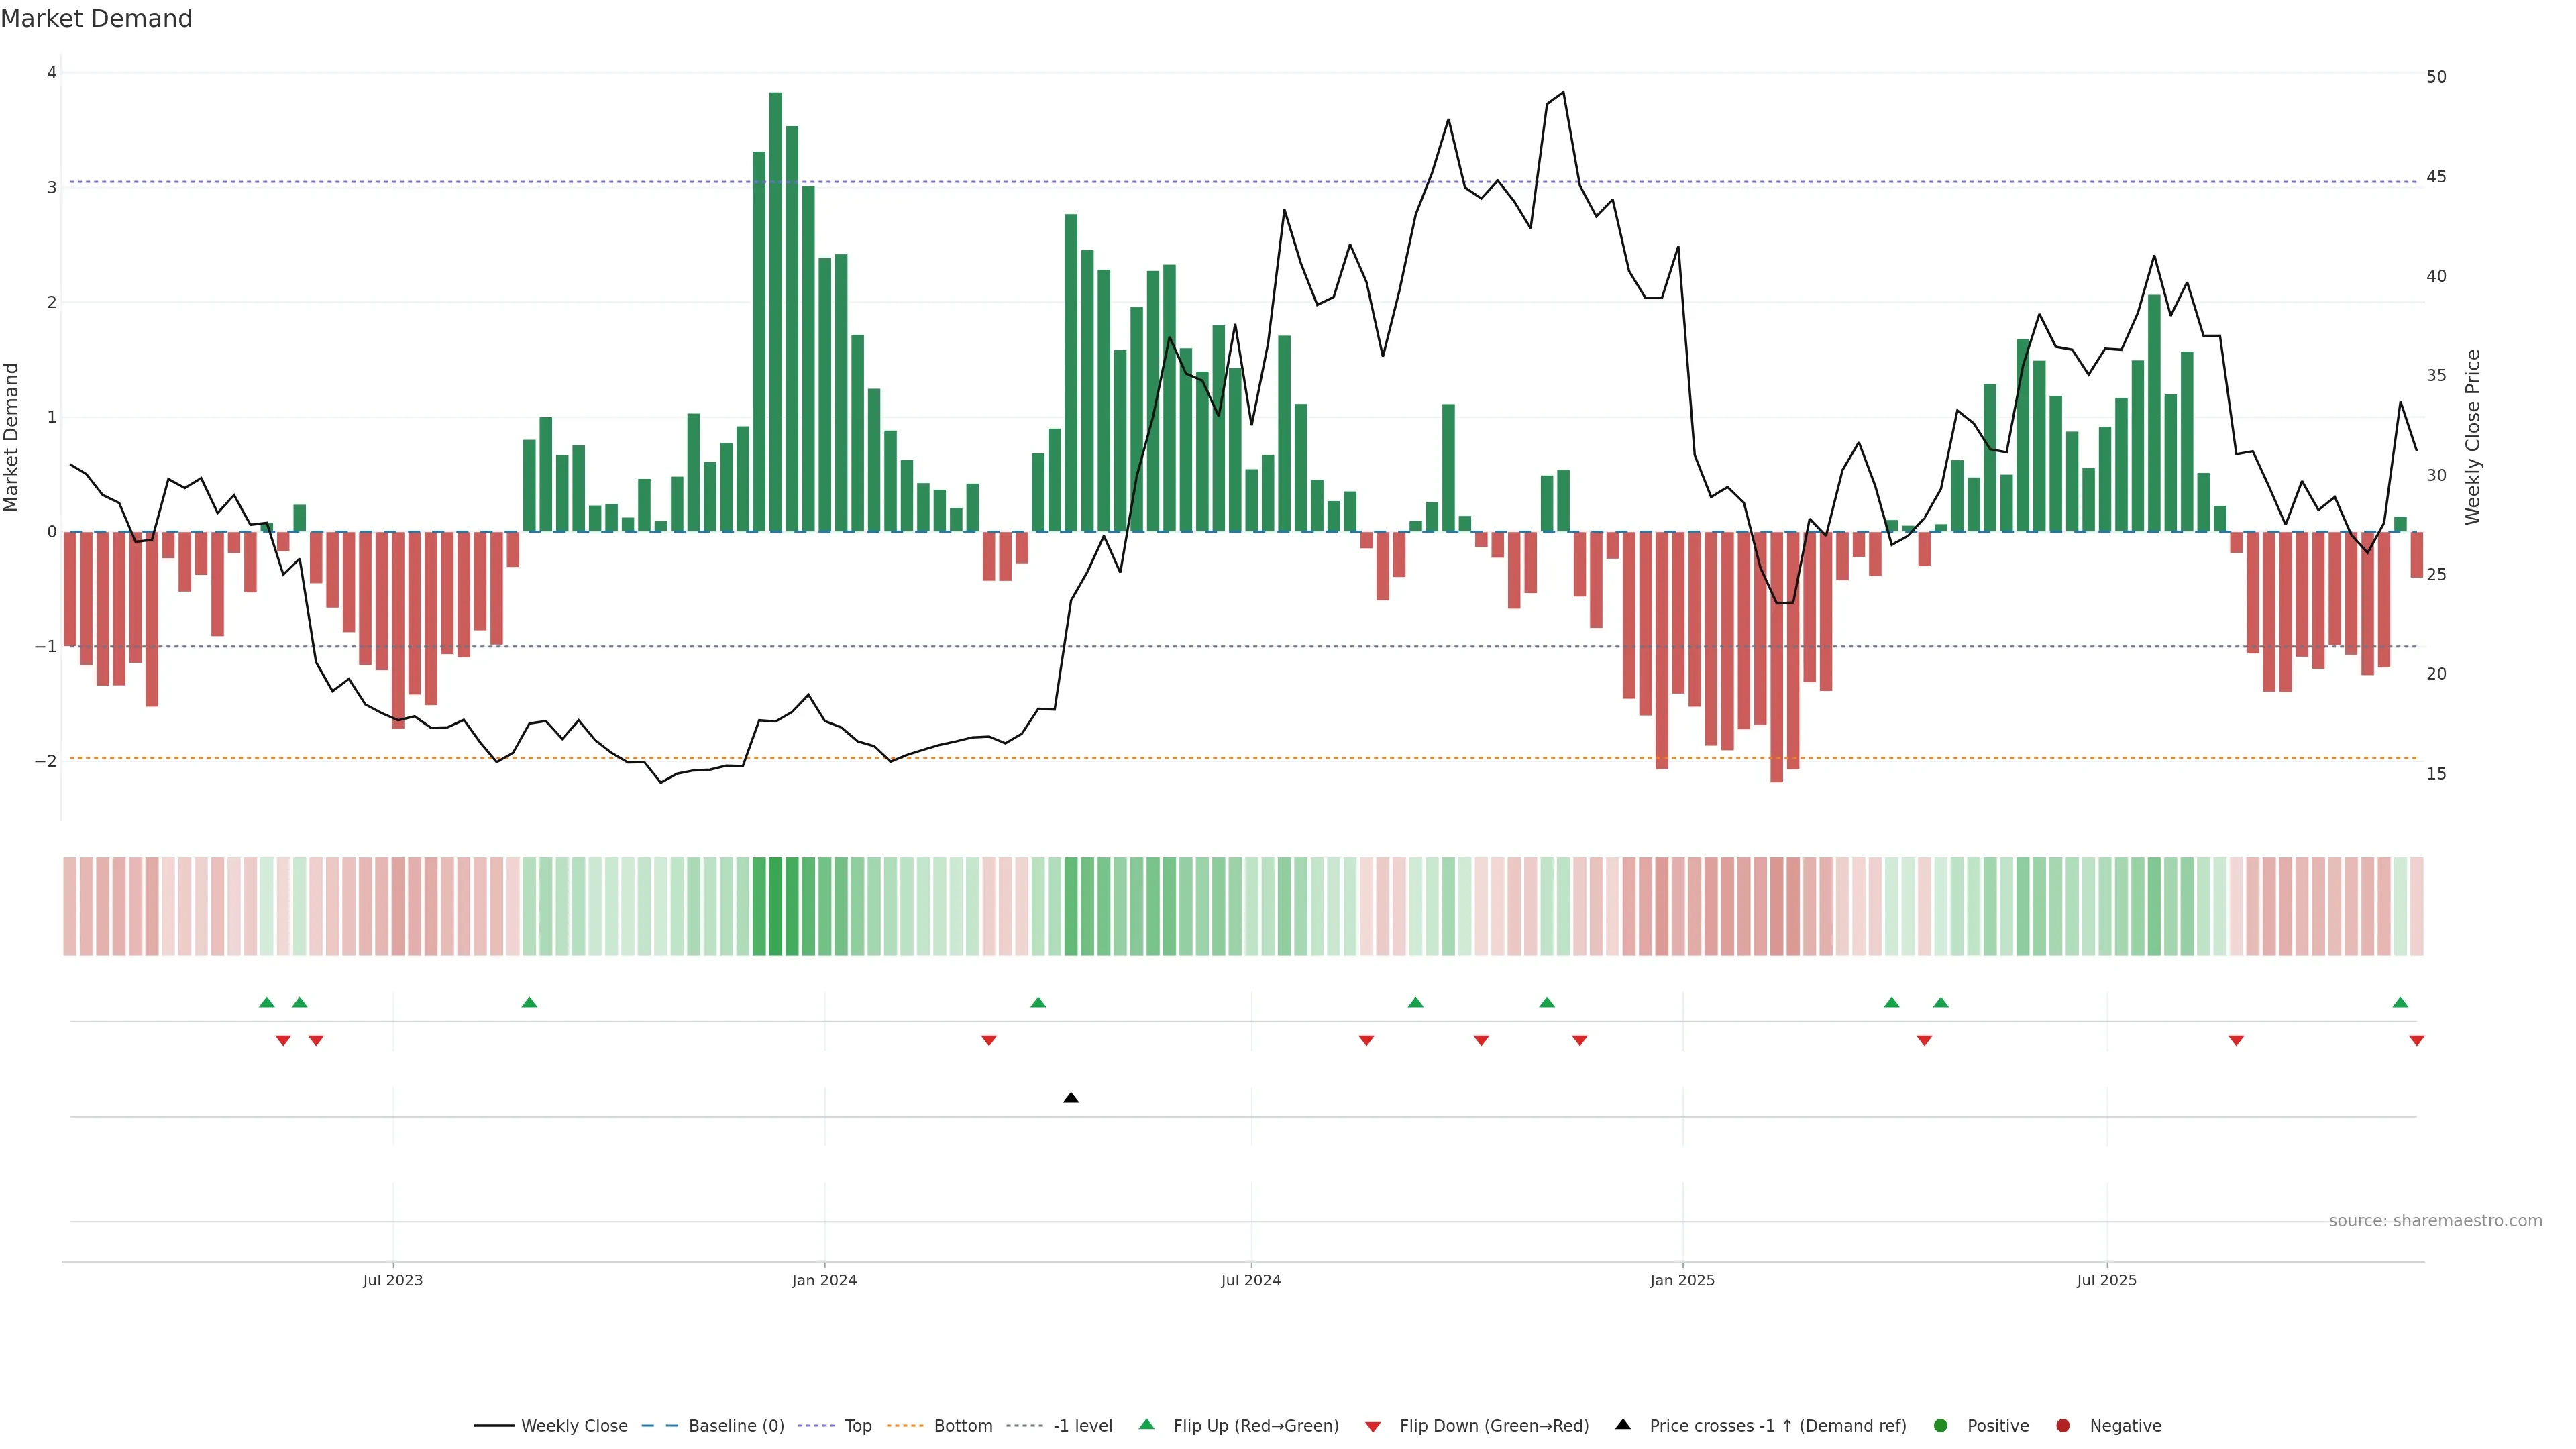This screenshot has height=1449, width=2576.
Task: Click Negative red circle legend icon
Action: pyautogui.click(x=2063, y=1426)
